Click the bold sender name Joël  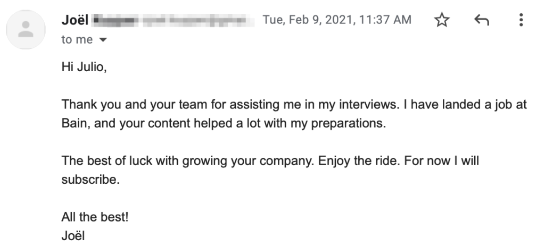click(75, 20)
